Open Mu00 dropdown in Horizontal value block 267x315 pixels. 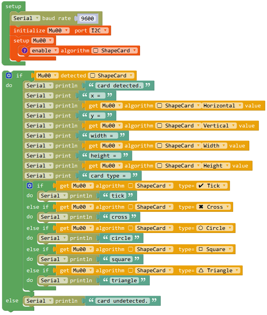[112, 106]
